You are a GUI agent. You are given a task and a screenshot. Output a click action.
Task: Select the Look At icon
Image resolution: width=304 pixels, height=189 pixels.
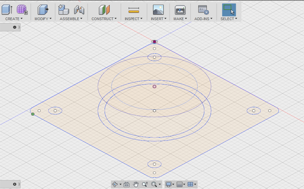point(126,184)
